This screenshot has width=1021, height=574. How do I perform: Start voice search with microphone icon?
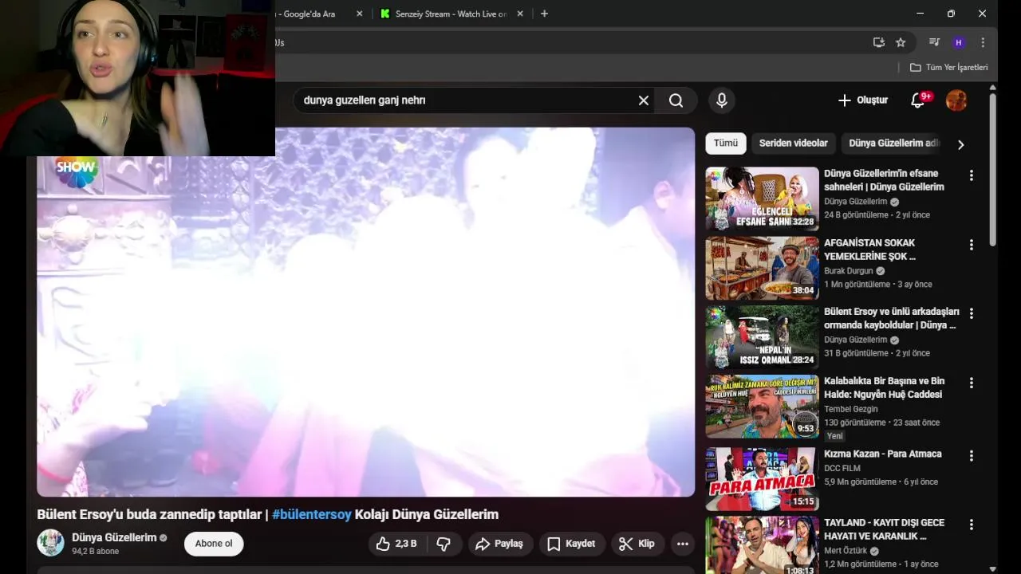click(x=722, y=100)
